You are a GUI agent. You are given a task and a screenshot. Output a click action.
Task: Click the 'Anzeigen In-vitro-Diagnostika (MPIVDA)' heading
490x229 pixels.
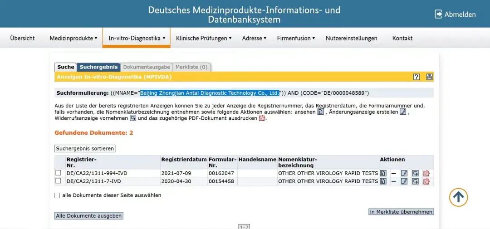coord(114,77)
